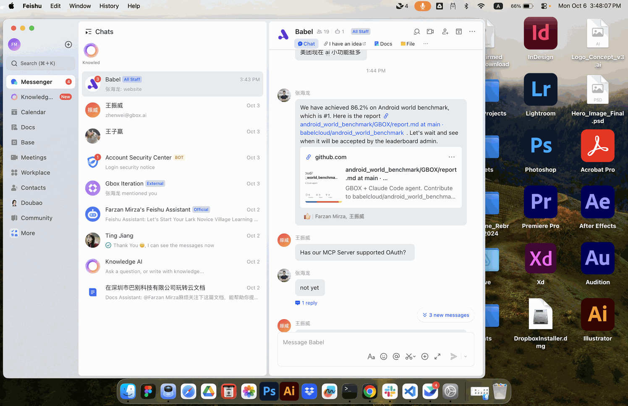Start a video meeting in Babel
This screenshot has width=628, height=406.
(x=430, y=31)
